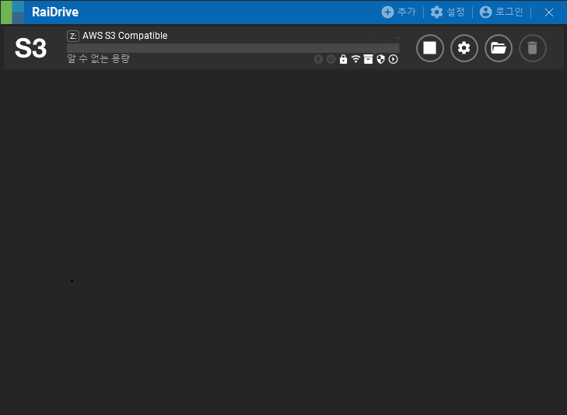Click the drive capacity usage bar
The image size is (567, 415).
tap(233, 48)
